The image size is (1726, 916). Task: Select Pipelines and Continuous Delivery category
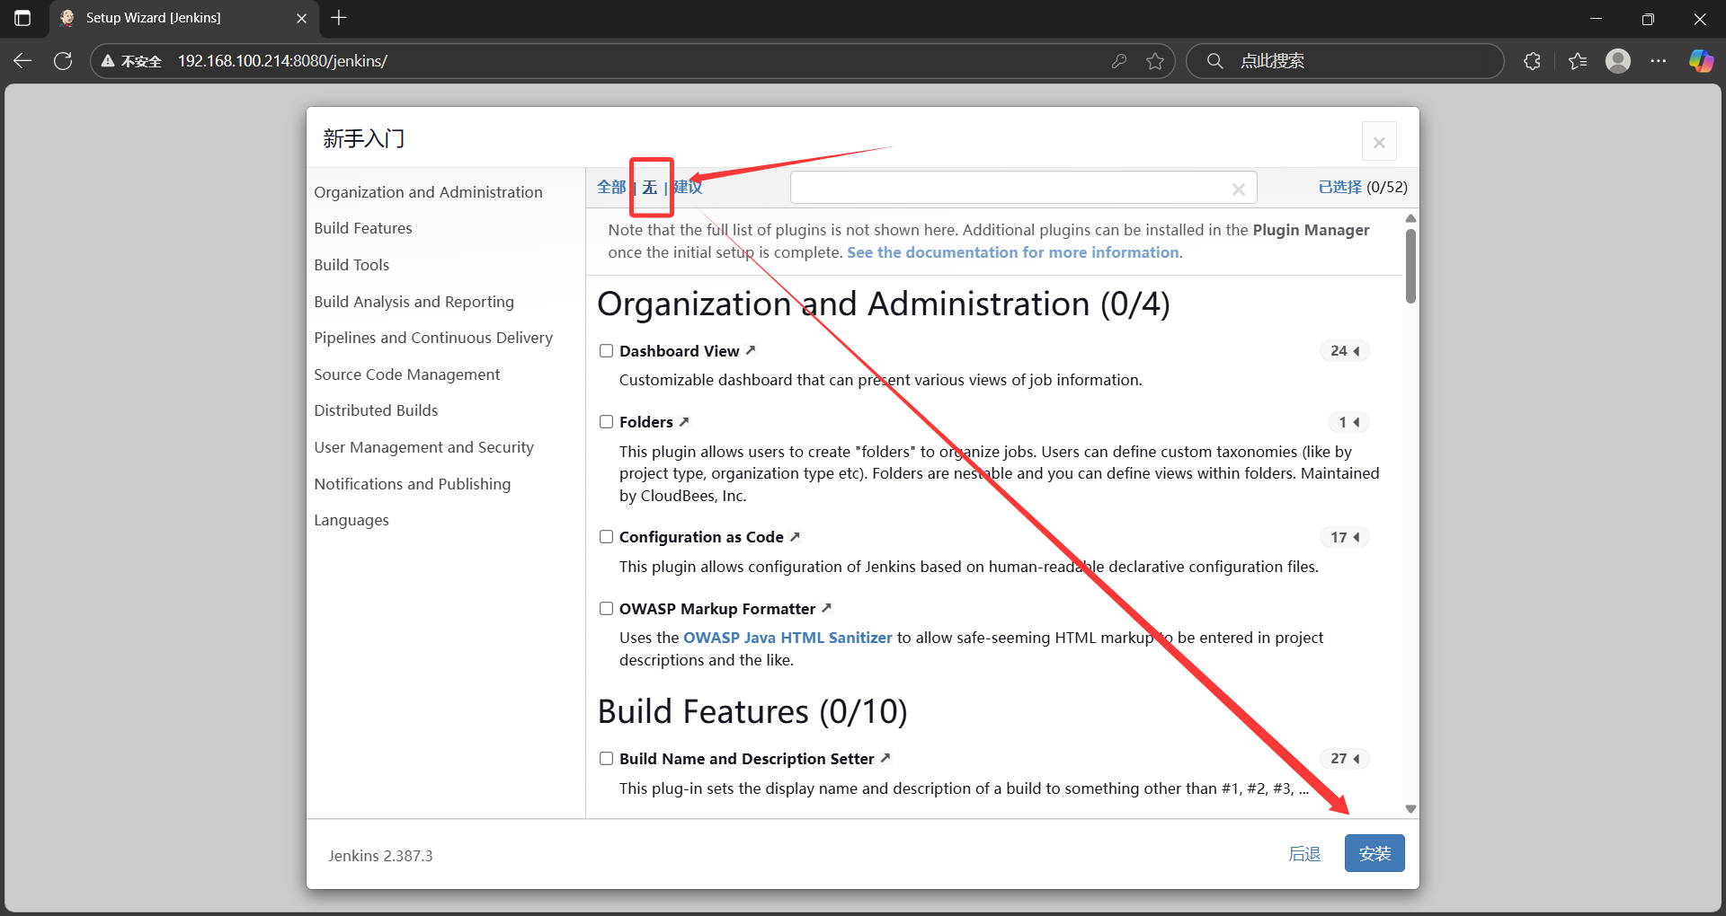tap(433, 338)
